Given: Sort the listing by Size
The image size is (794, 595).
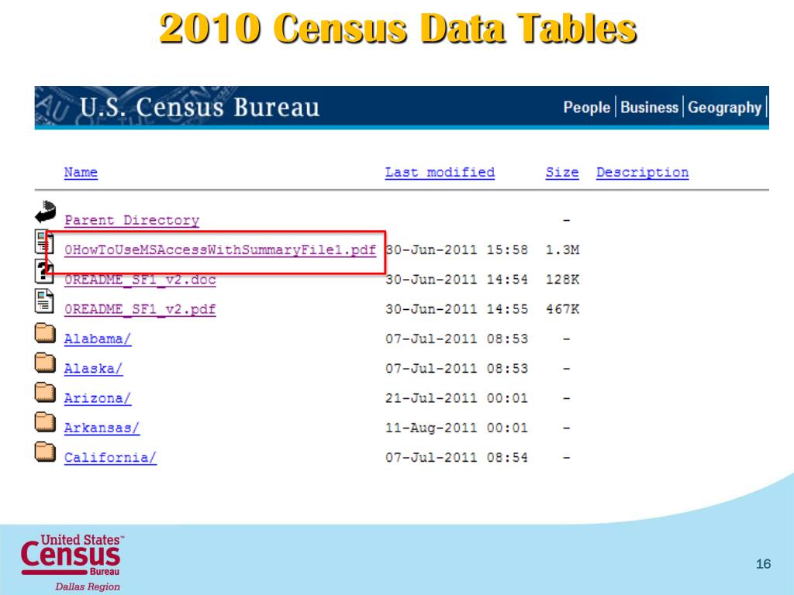Looking at the screenshot, I should click(x=562, y=173).
